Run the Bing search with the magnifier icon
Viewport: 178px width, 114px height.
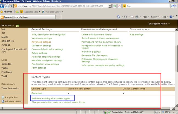173,6
